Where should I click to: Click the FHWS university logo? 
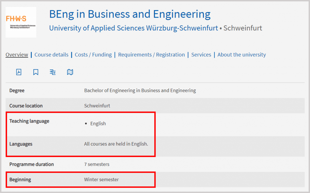[x=21, y=22]
